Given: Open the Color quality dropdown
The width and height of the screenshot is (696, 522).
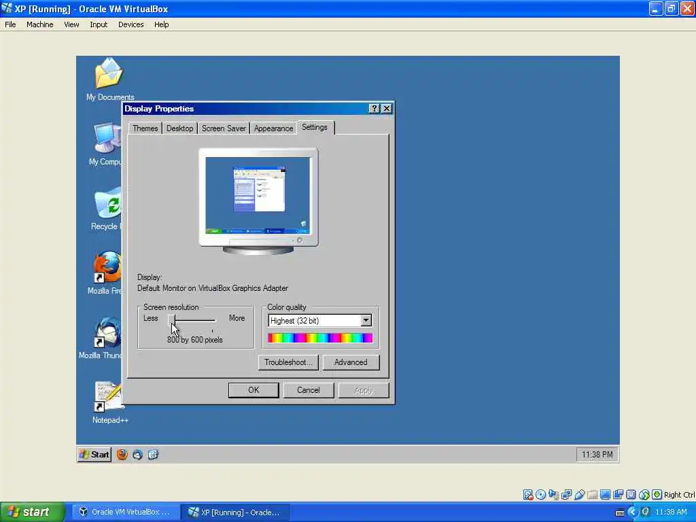Looking at the screenshot, I should 366,321.
